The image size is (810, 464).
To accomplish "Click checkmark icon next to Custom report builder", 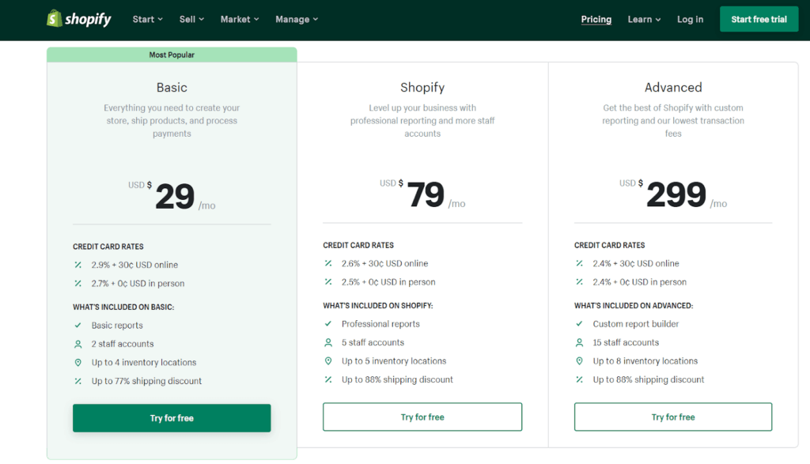I will pyautogui.click(x=579, y=323).
